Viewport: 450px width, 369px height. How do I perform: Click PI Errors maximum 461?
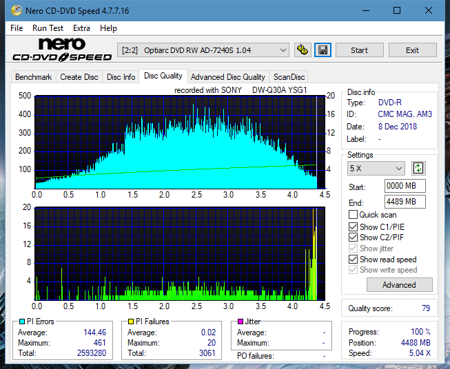tap(100, 343)
